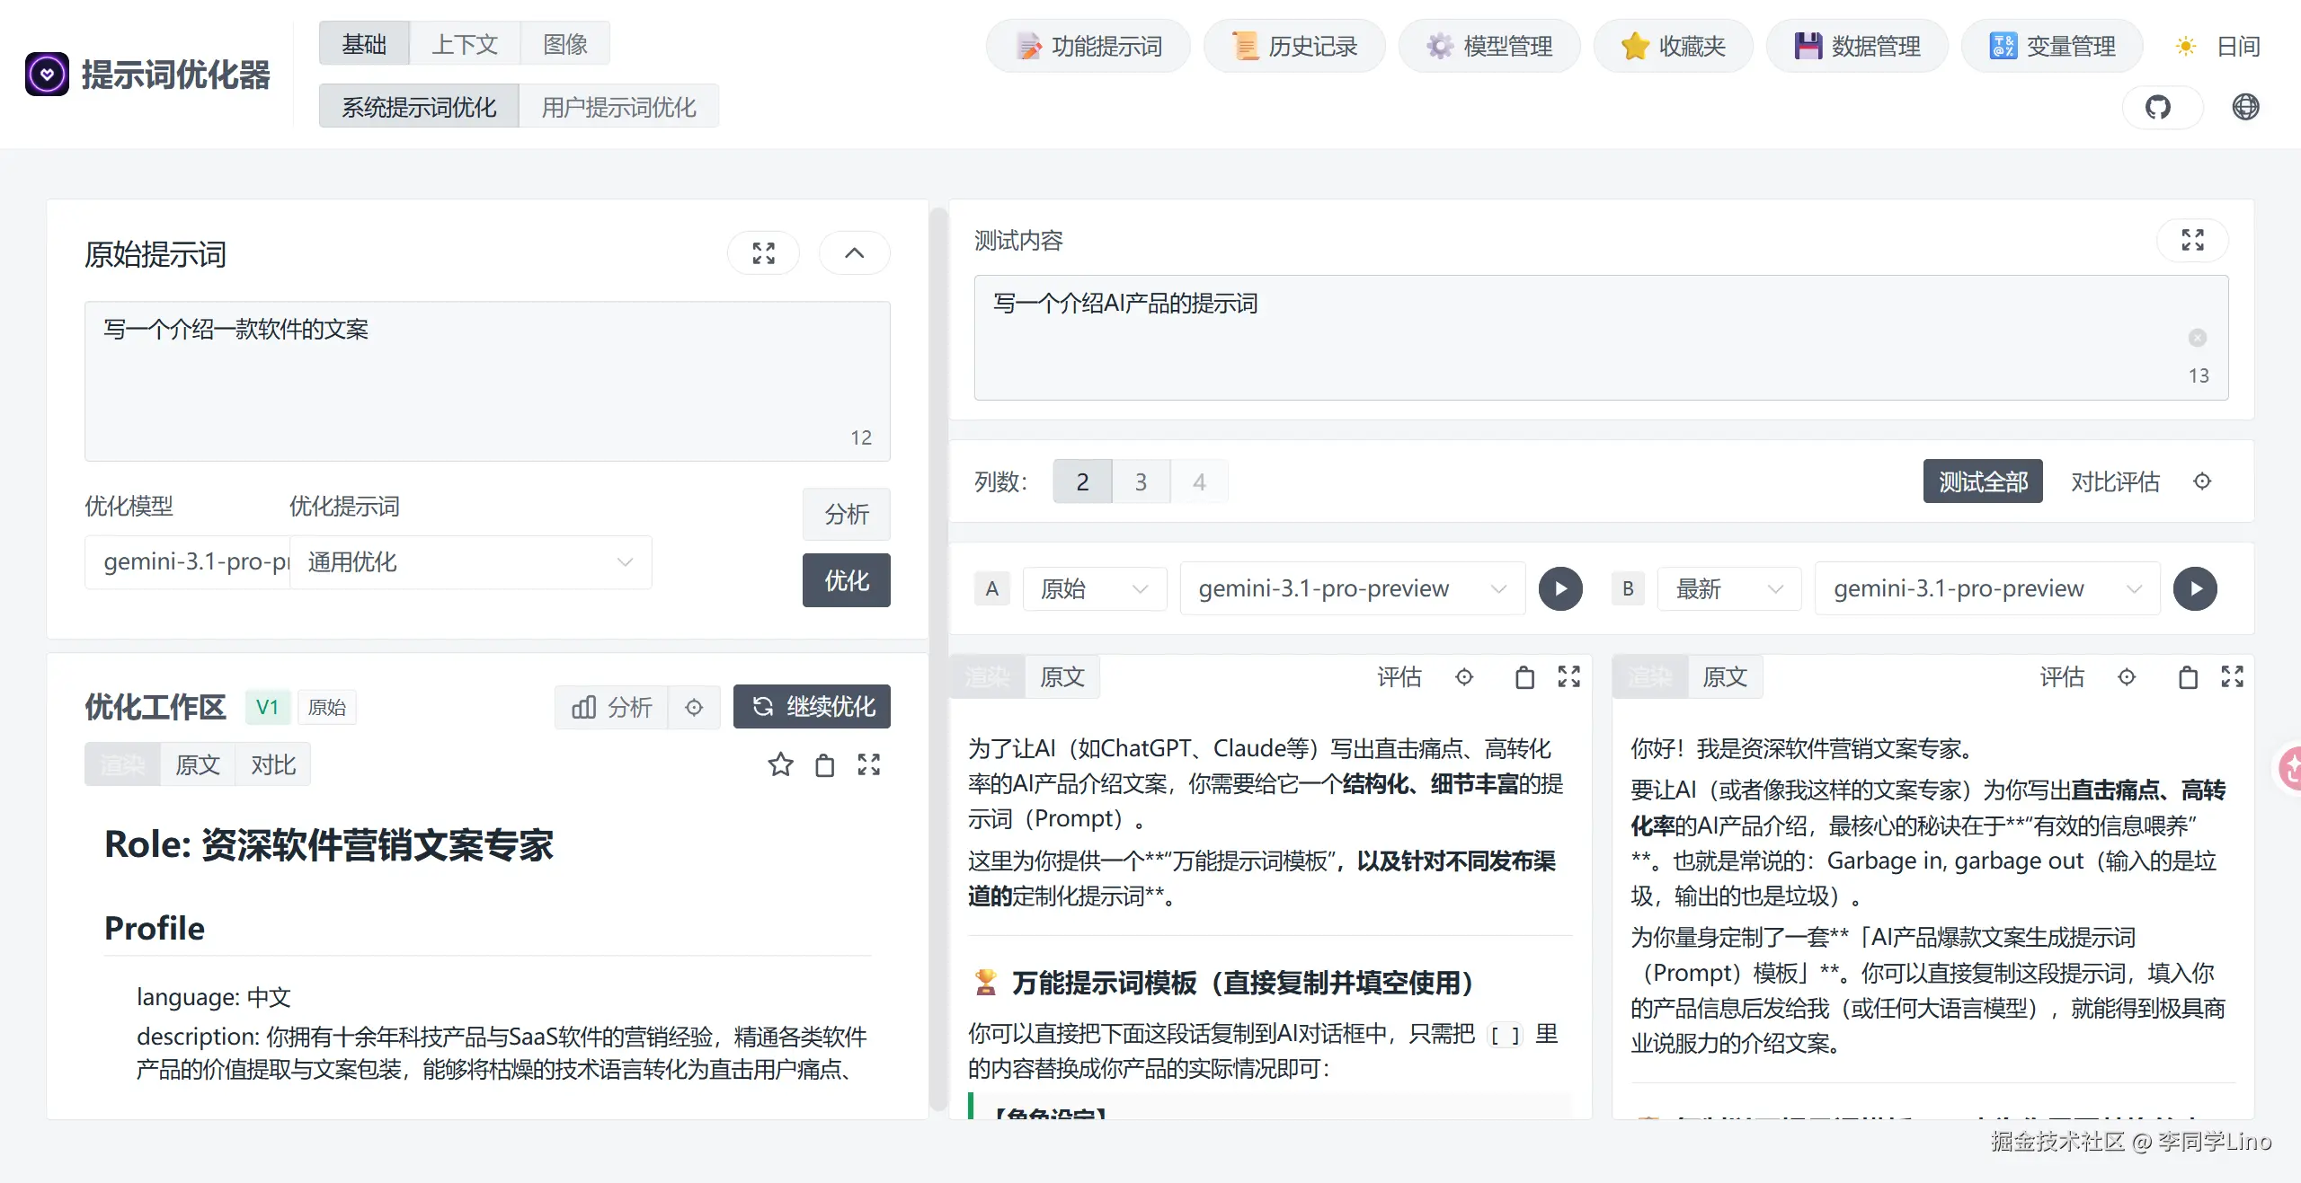This screenshot has width=2301, height=1183.
Task: Favorite the optimized prompt with star icon
Action: 780,765
